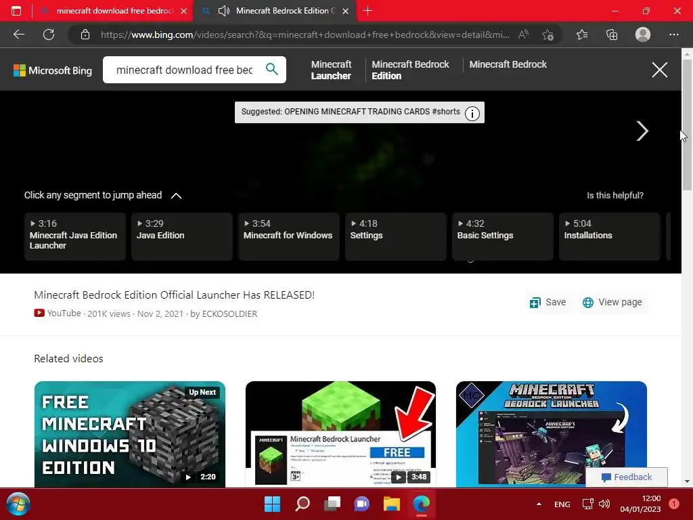
Task: Open notification badge in tray
Action: 674,504
